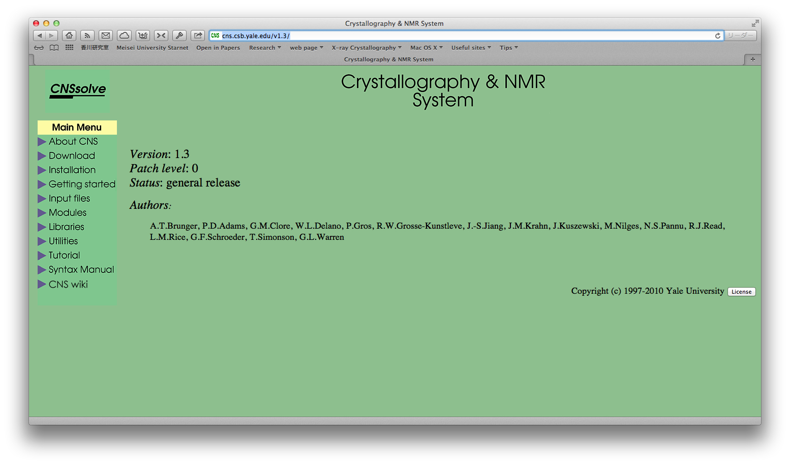Click the CNS favicon in address bar
Image resolution: width=790 pixels, height=465 pixels.
coord(216,36)
